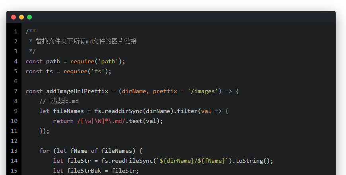Click the readFileSync method call
This screenshot has width=346, height=175.
point(134,161)
